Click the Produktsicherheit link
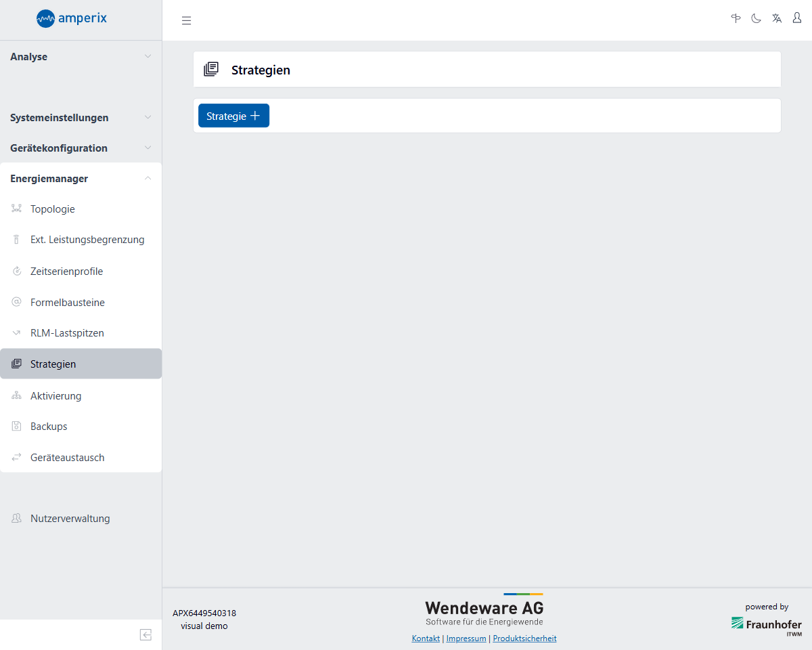Viewport: 812px width, 650px height. point(524,638)
